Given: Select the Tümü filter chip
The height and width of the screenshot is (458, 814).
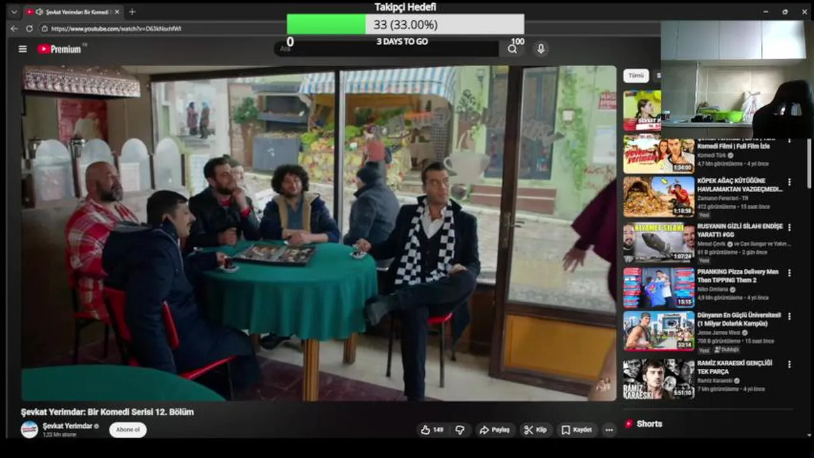Looking at the screenshot, I should click(636, 75).
